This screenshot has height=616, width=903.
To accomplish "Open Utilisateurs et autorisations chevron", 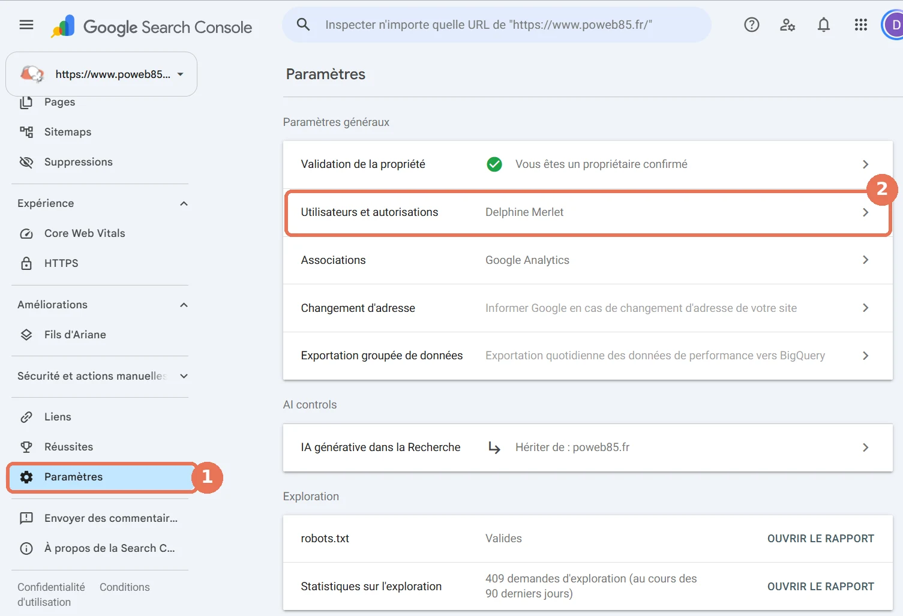I will pyautogui.click(x=865, y=212).
